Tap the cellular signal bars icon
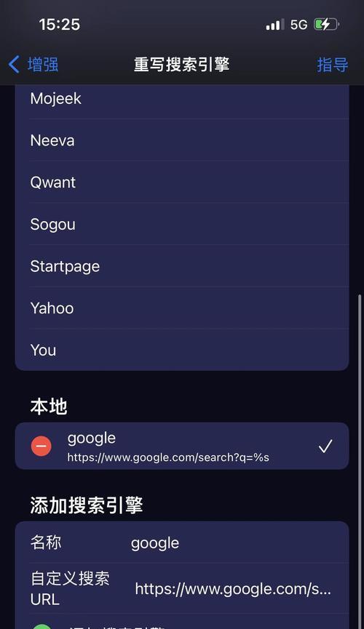Image resolution: width=364 pixels, height=629 pixels. tap(274, 25)
